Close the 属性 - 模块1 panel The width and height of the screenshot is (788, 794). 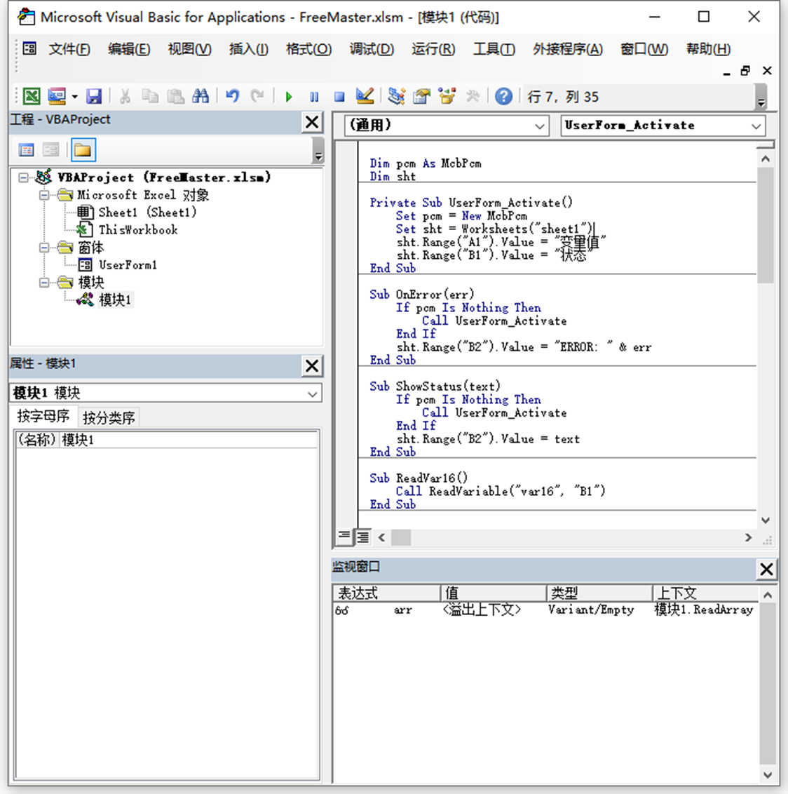tap(312, 365)
